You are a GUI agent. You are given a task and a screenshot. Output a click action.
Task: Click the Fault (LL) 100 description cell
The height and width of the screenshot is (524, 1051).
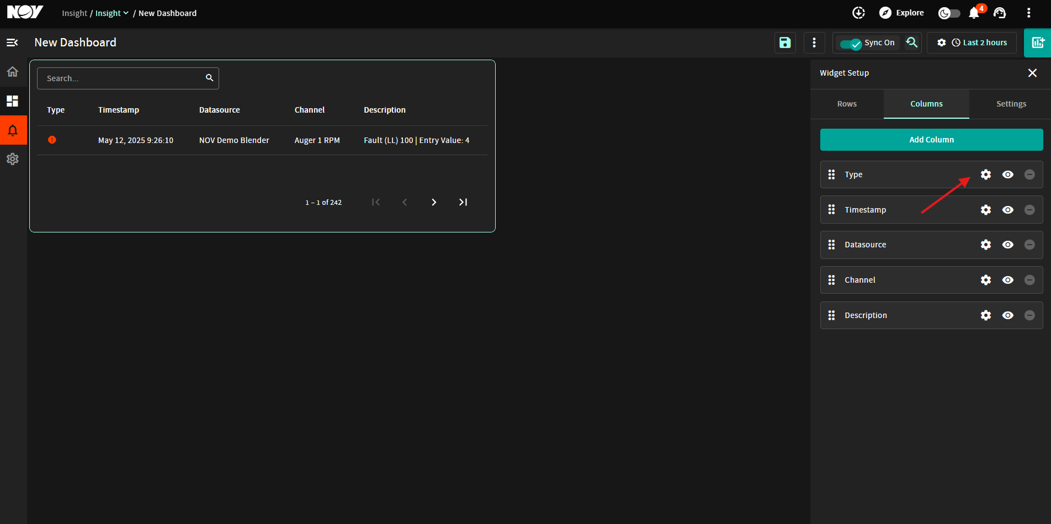(417, 140)
